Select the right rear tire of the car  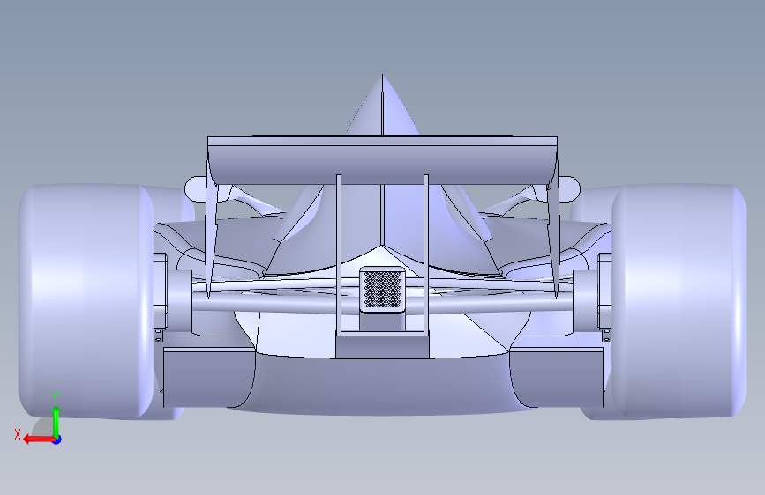679,300
